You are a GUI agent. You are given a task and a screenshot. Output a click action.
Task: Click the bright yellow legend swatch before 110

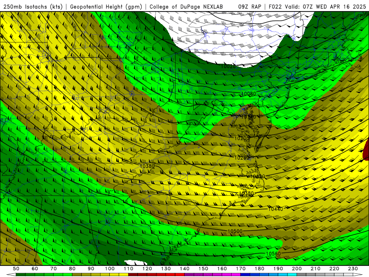click(124, 275)
